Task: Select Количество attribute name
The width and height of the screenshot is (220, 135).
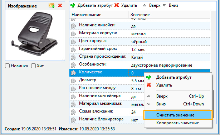Action: pyautogui.click(x=91, y=72)
